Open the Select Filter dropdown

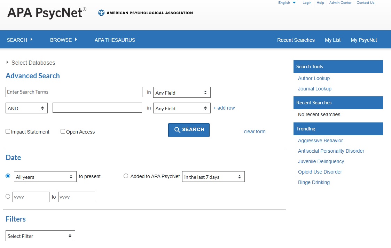pyautogui.click(x=40, y=236)
